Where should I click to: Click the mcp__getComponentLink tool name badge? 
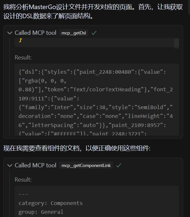pyautogui.click(x=86, y=165)
